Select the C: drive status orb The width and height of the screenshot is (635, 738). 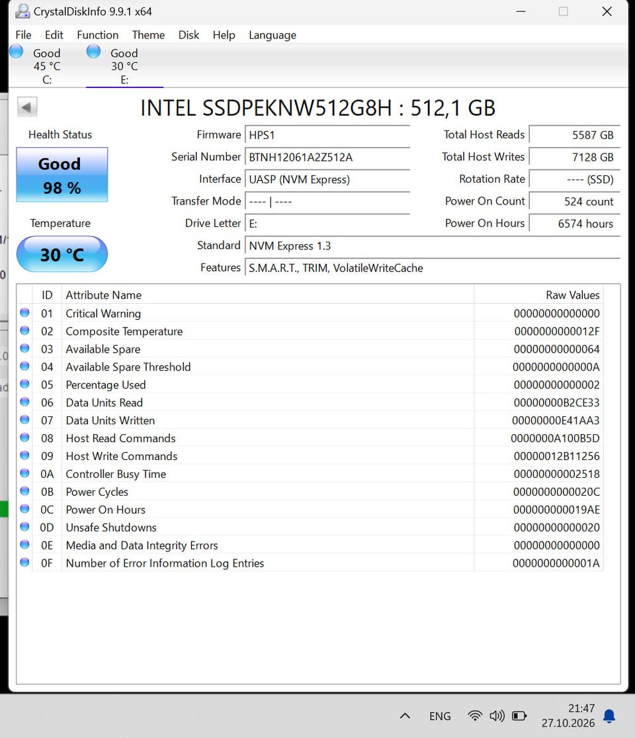[x=16, y=52]
